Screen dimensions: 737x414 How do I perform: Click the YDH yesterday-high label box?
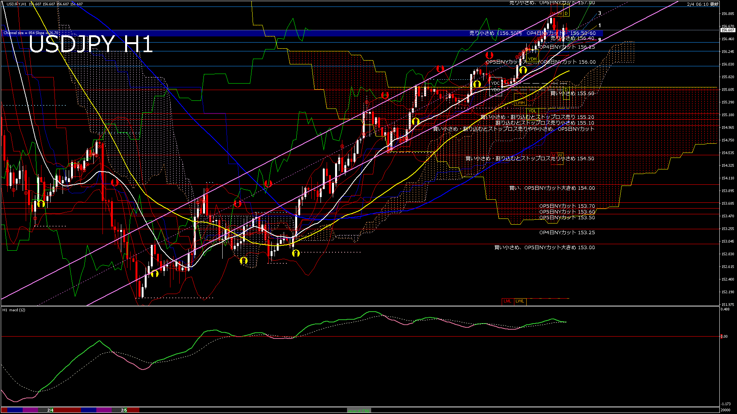click(x=532, y=59)
